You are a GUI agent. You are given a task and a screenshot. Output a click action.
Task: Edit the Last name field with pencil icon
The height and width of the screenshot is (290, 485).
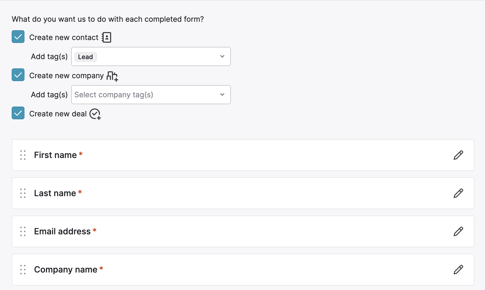point(458,193)
